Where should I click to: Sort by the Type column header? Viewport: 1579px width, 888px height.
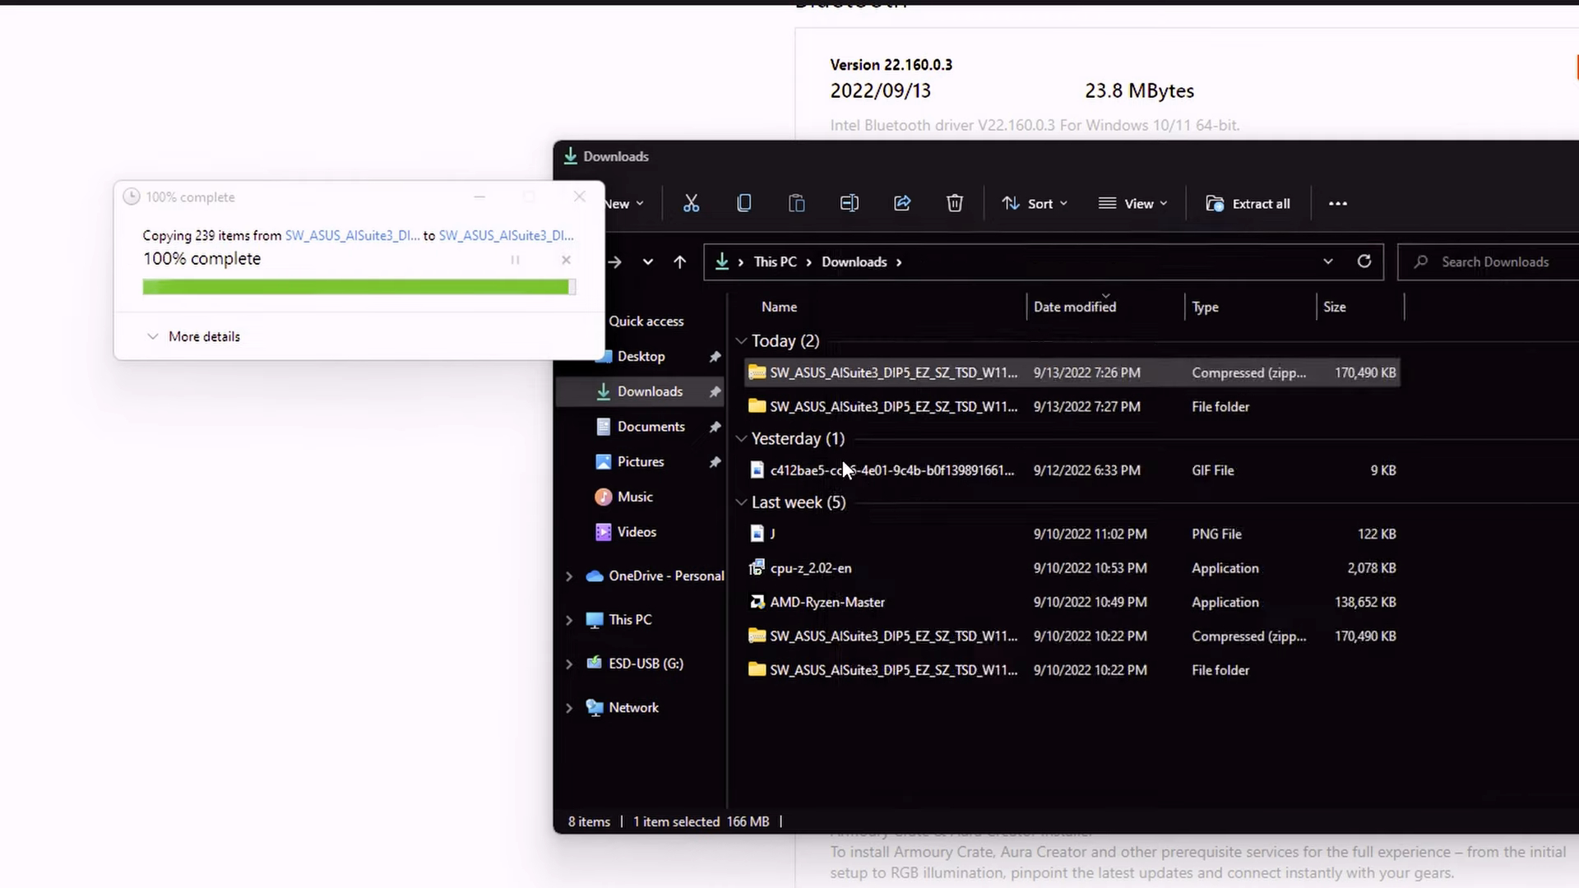[1205, 307]
